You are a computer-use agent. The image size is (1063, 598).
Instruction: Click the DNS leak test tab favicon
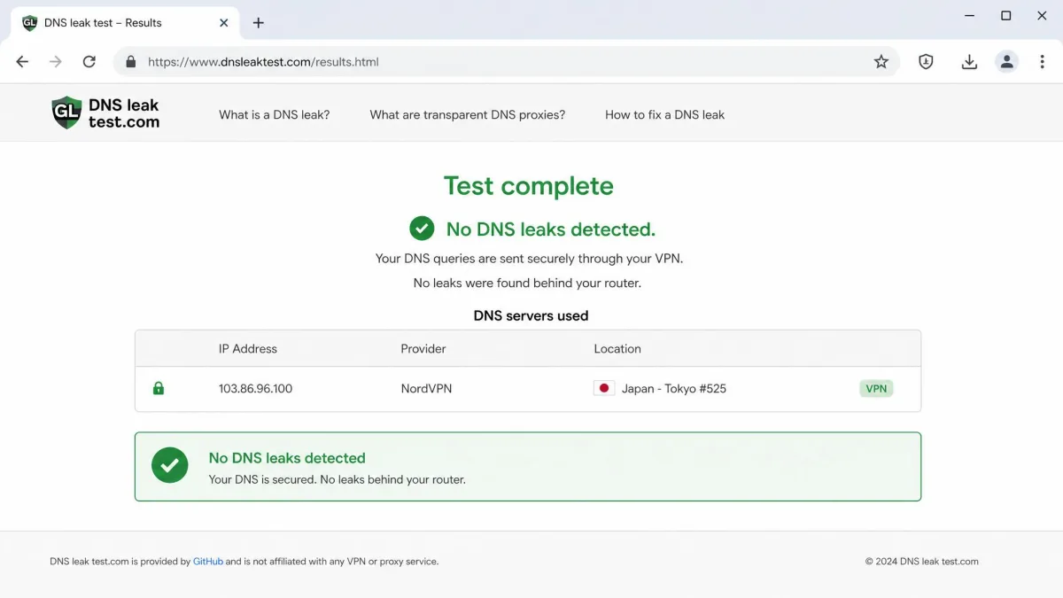pos(30,23)
